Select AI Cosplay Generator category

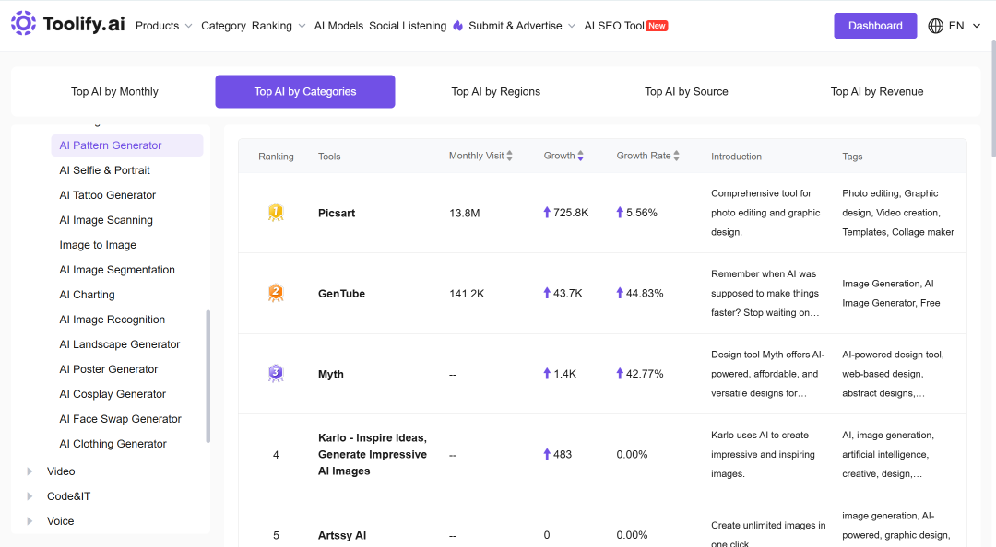pos(113,394)
